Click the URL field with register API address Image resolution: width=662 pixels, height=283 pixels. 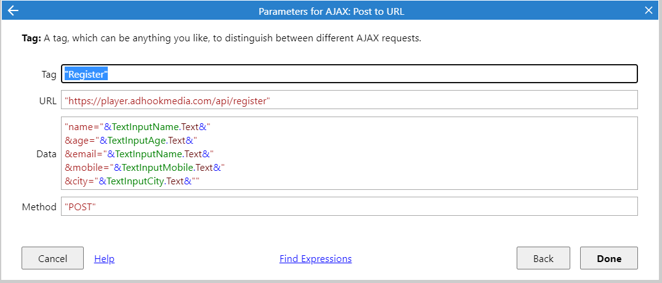pos(349,100)
